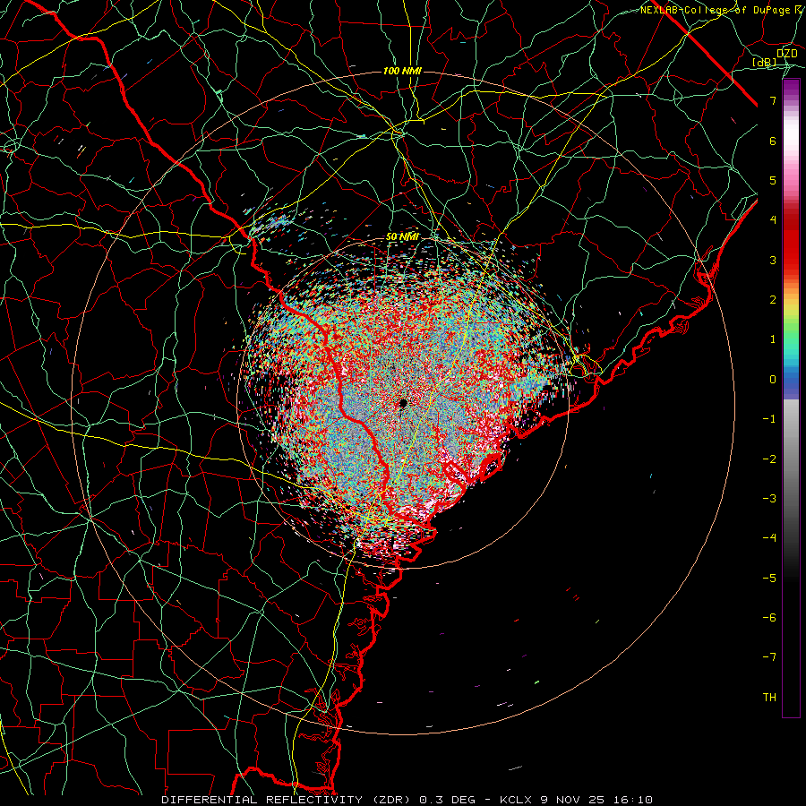
Task: Click the 0 value on the color scale
Action: pos(773,380)
